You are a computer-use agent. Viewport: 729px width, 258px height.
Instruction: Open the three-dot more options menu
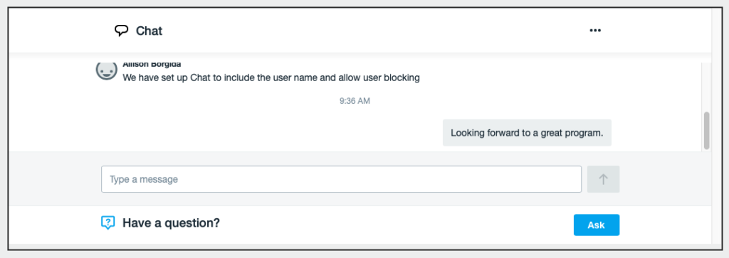(x=595, y=31)
